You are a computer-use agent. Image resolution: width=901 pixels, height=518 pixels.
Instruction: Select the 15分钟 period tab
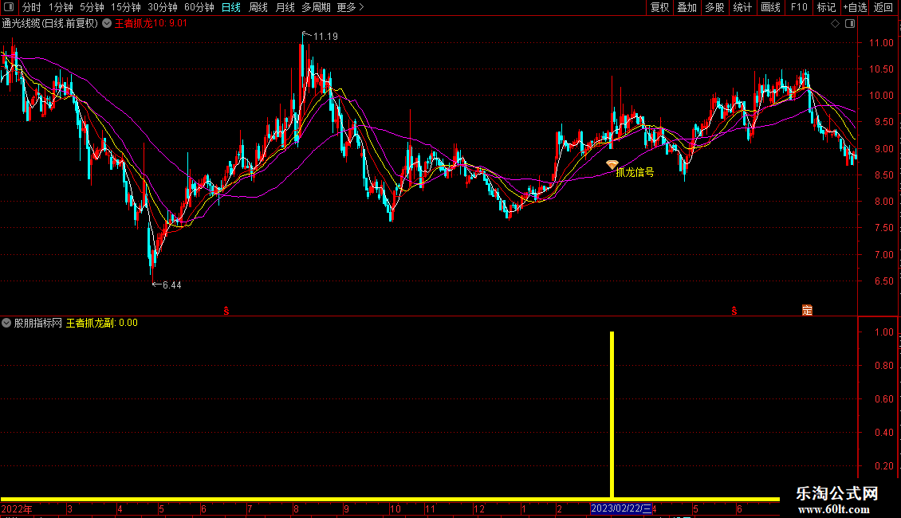click(x=126, y=7)
